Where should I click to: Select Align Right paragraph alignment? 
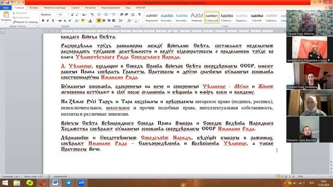click(109, 21)
